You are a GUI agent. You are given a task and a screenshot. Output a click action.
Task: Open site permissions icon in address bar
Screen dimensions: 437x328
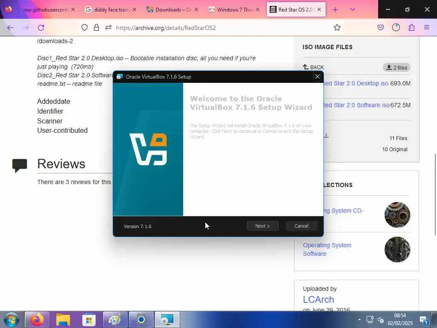click(x=108, y=27)
